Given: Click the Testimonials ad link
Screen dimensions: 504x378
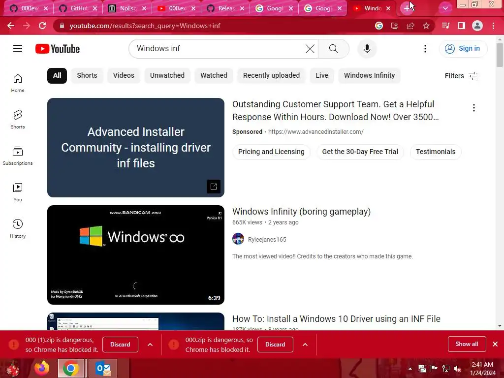Looking at the screenshot, I should (x=436, y=152).
